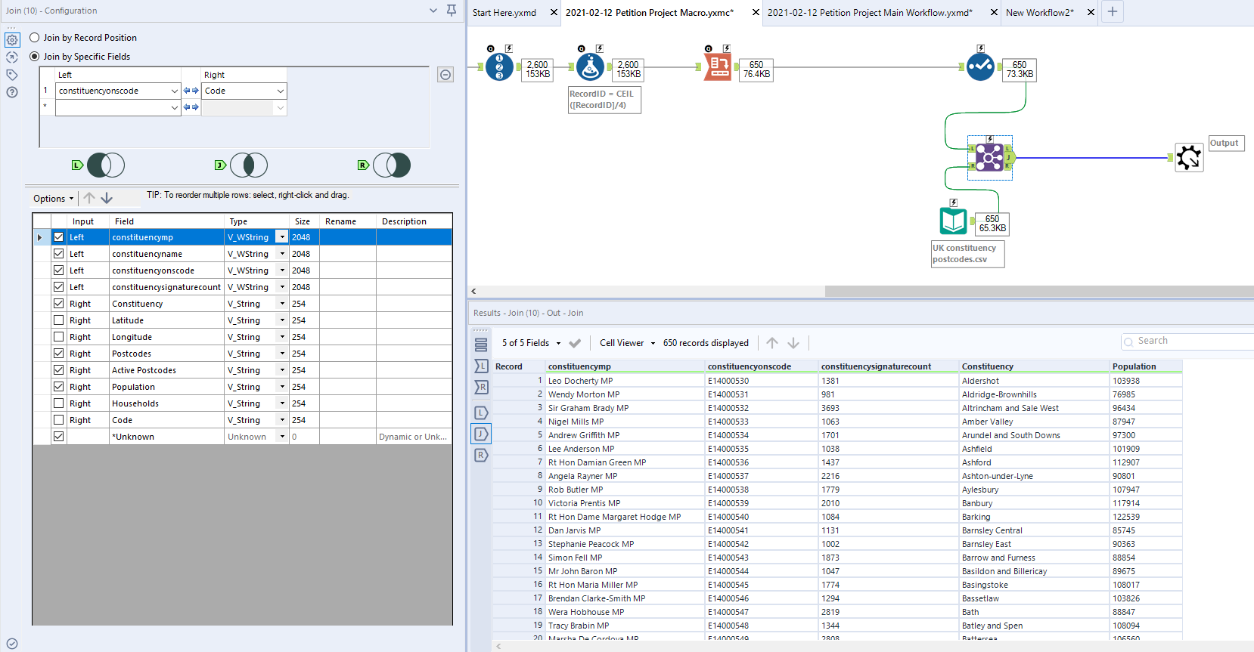Add a new workflow tab
Viewport: 1254px width, 652px height.
(x=1112, y=12)
